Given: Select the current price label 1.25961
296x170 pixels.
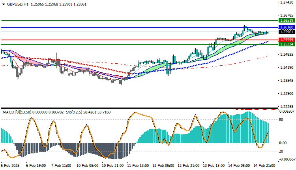Looking at the screenshot, I should coord(287,32).
